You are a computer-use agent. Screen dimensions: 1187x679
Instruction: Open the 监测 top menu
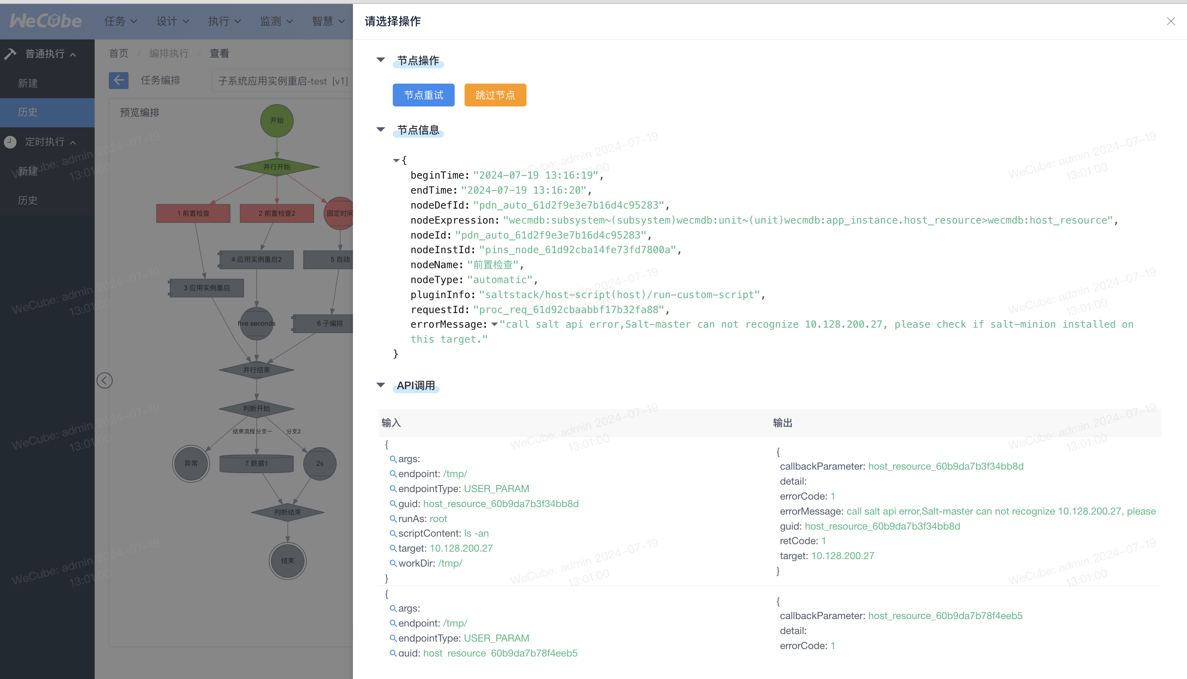click(x=276, y=21)
